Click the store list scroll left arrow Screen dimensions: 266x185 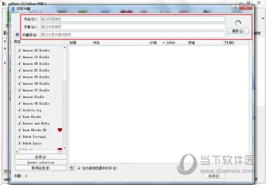click(17, 152)
